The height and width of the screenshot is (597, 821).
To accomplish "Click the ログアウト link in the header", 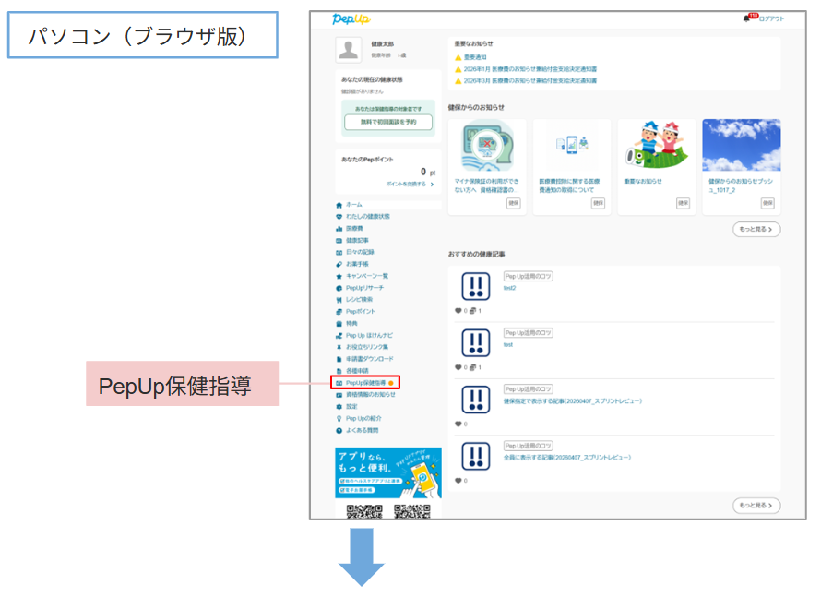I will click(x=771, y=18).
